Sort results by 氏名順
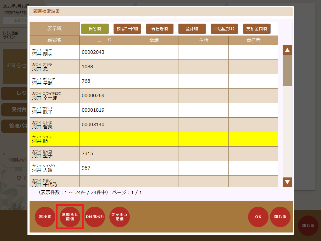The width and height of the screenshot is (321, 241). pyautogui.click(x=95, y=29)
